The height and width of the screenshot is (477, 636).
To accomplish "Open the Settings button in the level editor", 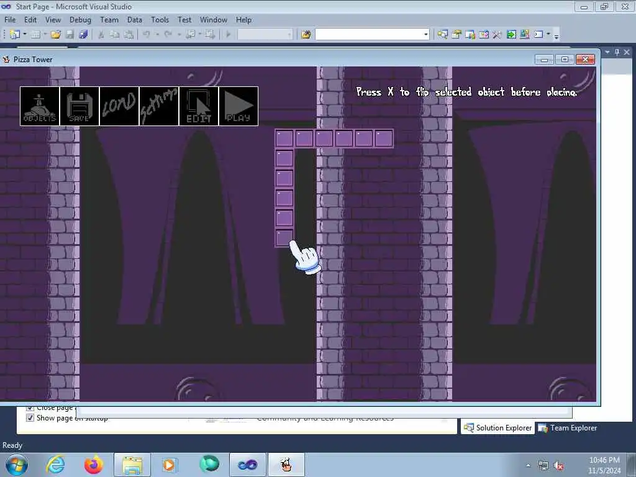I will pyautogui.click(x=159, y=106).
